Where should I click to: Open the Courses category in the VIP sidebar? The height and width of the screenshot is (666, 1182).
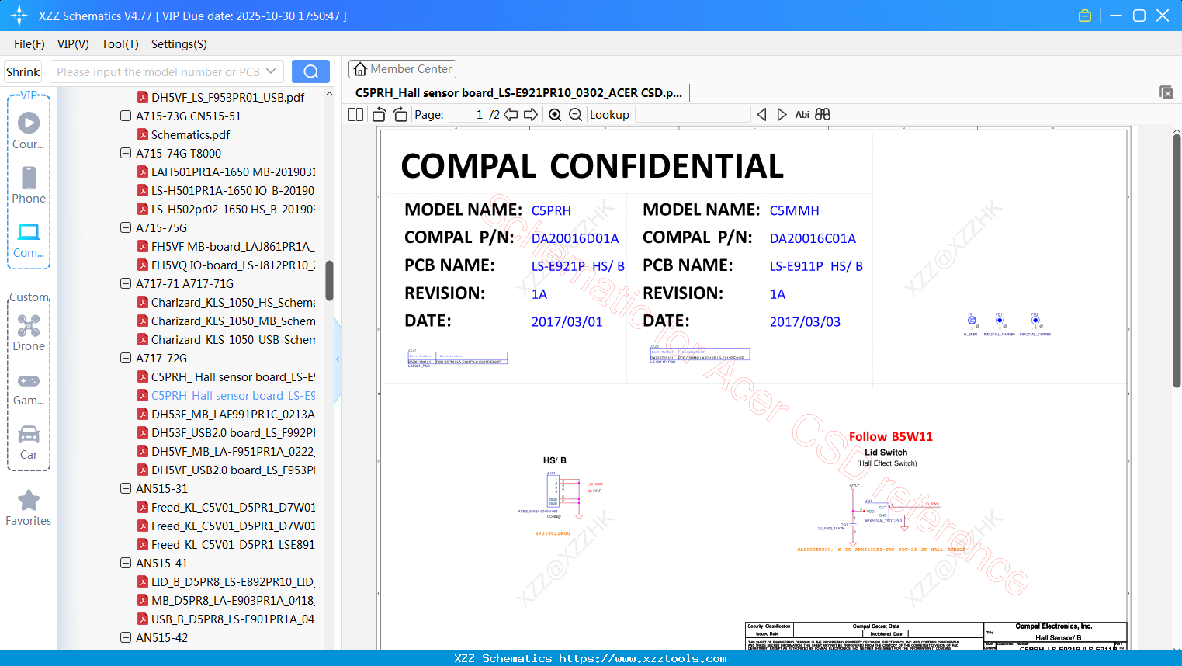click(x=29, y=130)
